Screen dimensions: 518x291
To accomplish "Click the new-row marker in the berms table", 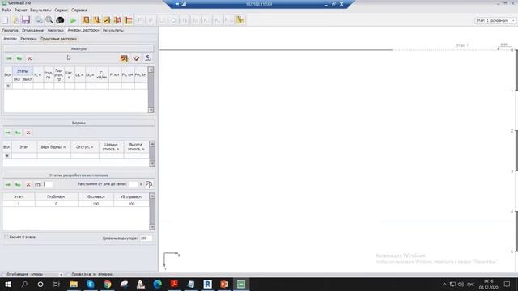I will [x=6, y=156].
